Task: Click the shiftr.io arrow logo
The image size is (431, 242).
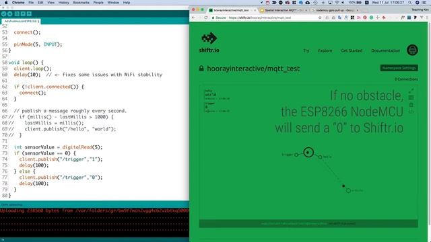Action: tap(209, 38)
